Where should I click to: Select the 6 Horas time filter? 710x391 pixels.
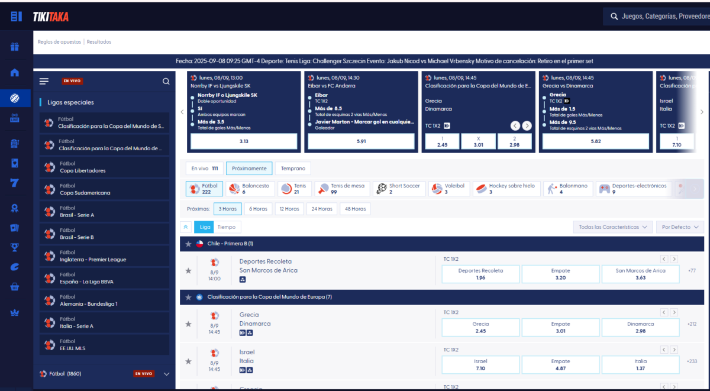click(258, 209)
